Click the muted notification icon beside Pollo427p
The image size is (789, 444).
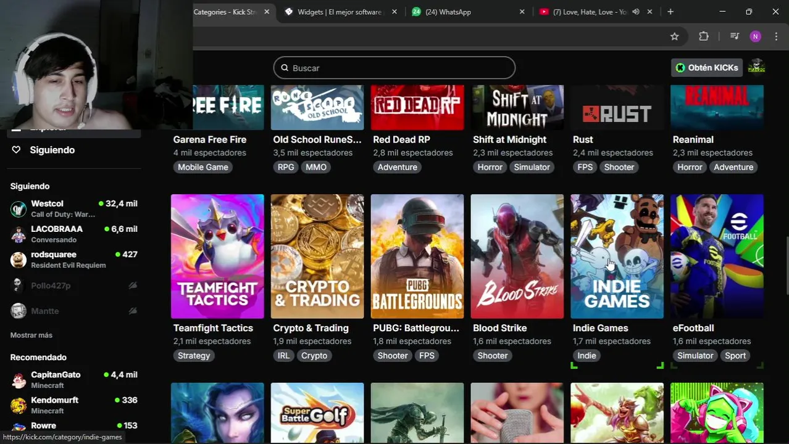132,286
